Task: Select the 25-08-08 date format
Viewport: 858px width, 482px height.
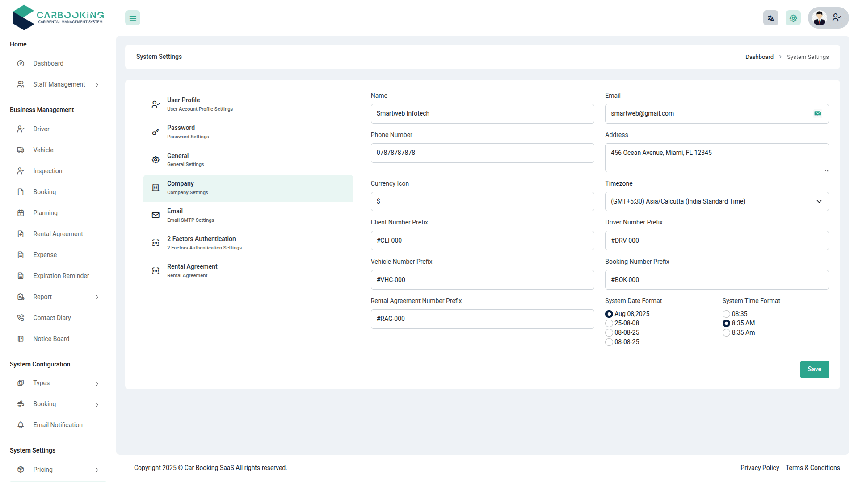Action: [x=609, y=324]
